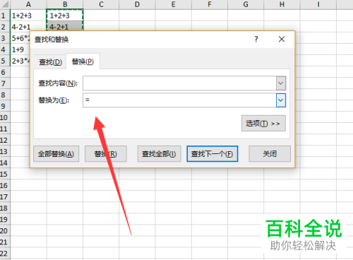Select cell A2 containing 4-2+1

[x=28, y=27]
